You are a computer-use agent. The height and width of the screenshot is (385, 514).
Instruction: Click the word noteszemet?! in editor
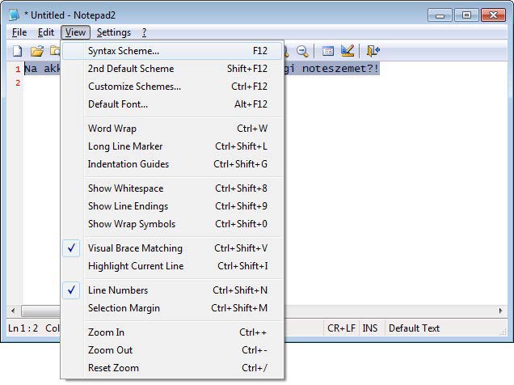coord(340,69)
